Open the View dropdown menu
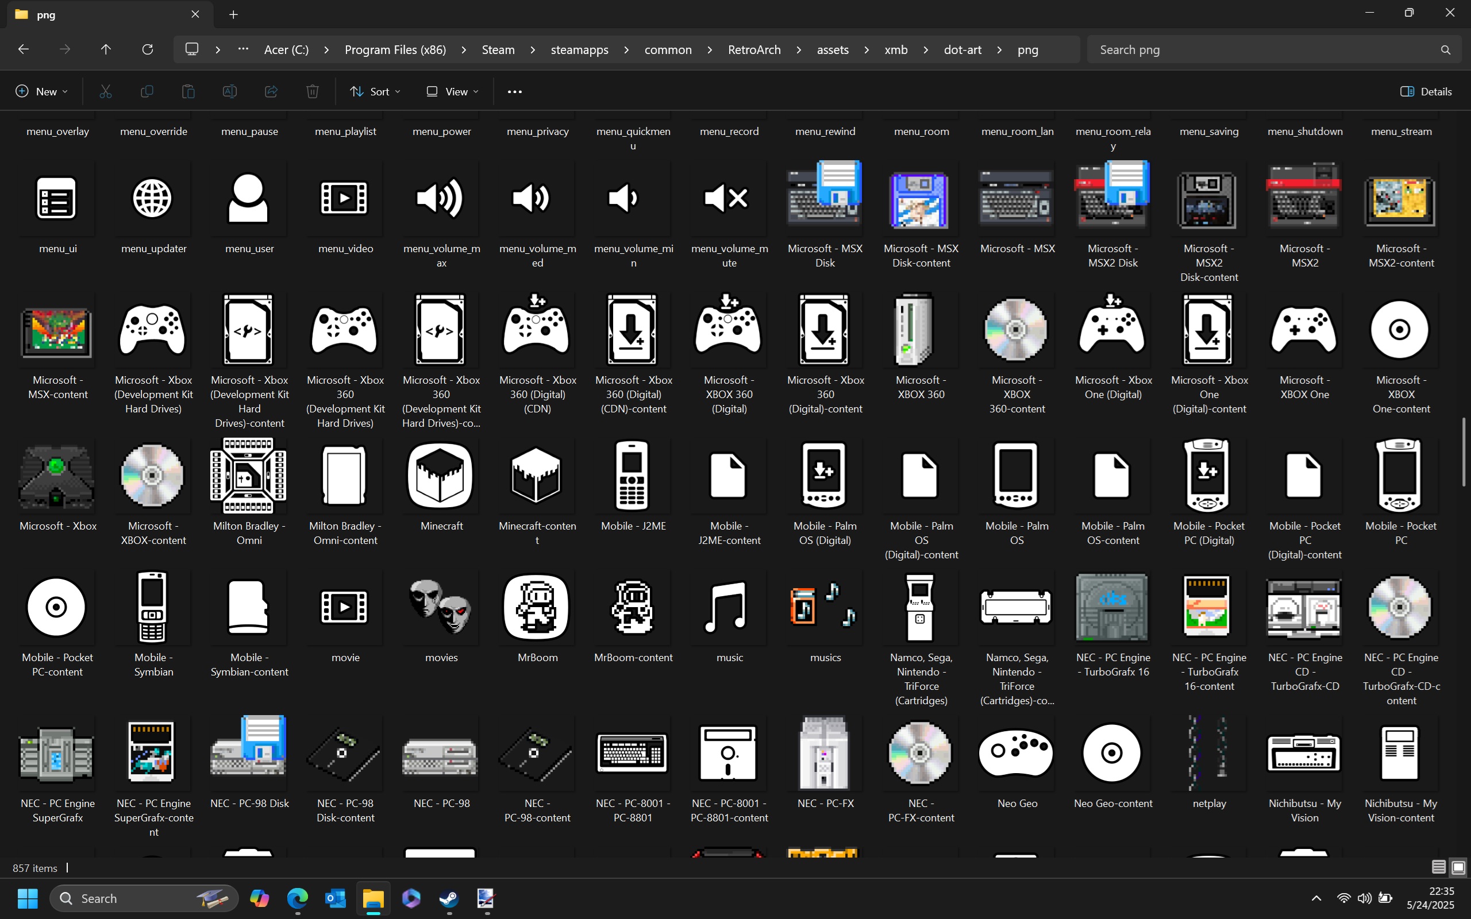 click(x=452, y=91)
